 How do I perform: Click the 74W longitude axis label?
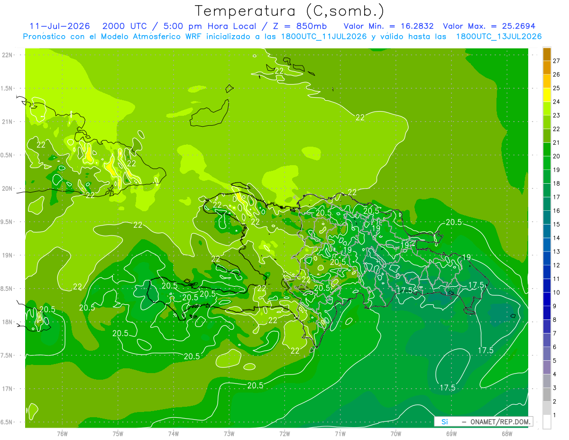(174, 433)
